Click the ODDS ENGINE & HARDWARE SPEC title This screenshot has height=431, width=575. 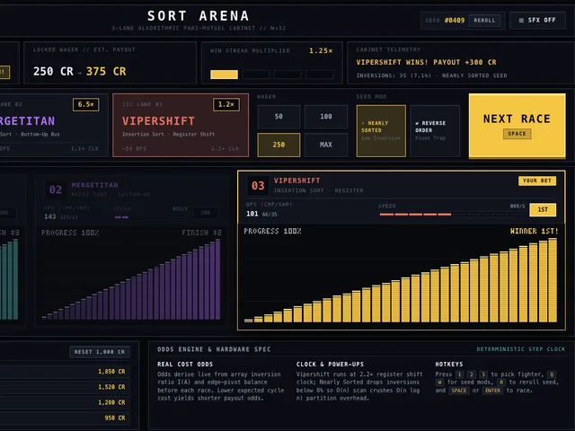(214, 349)
